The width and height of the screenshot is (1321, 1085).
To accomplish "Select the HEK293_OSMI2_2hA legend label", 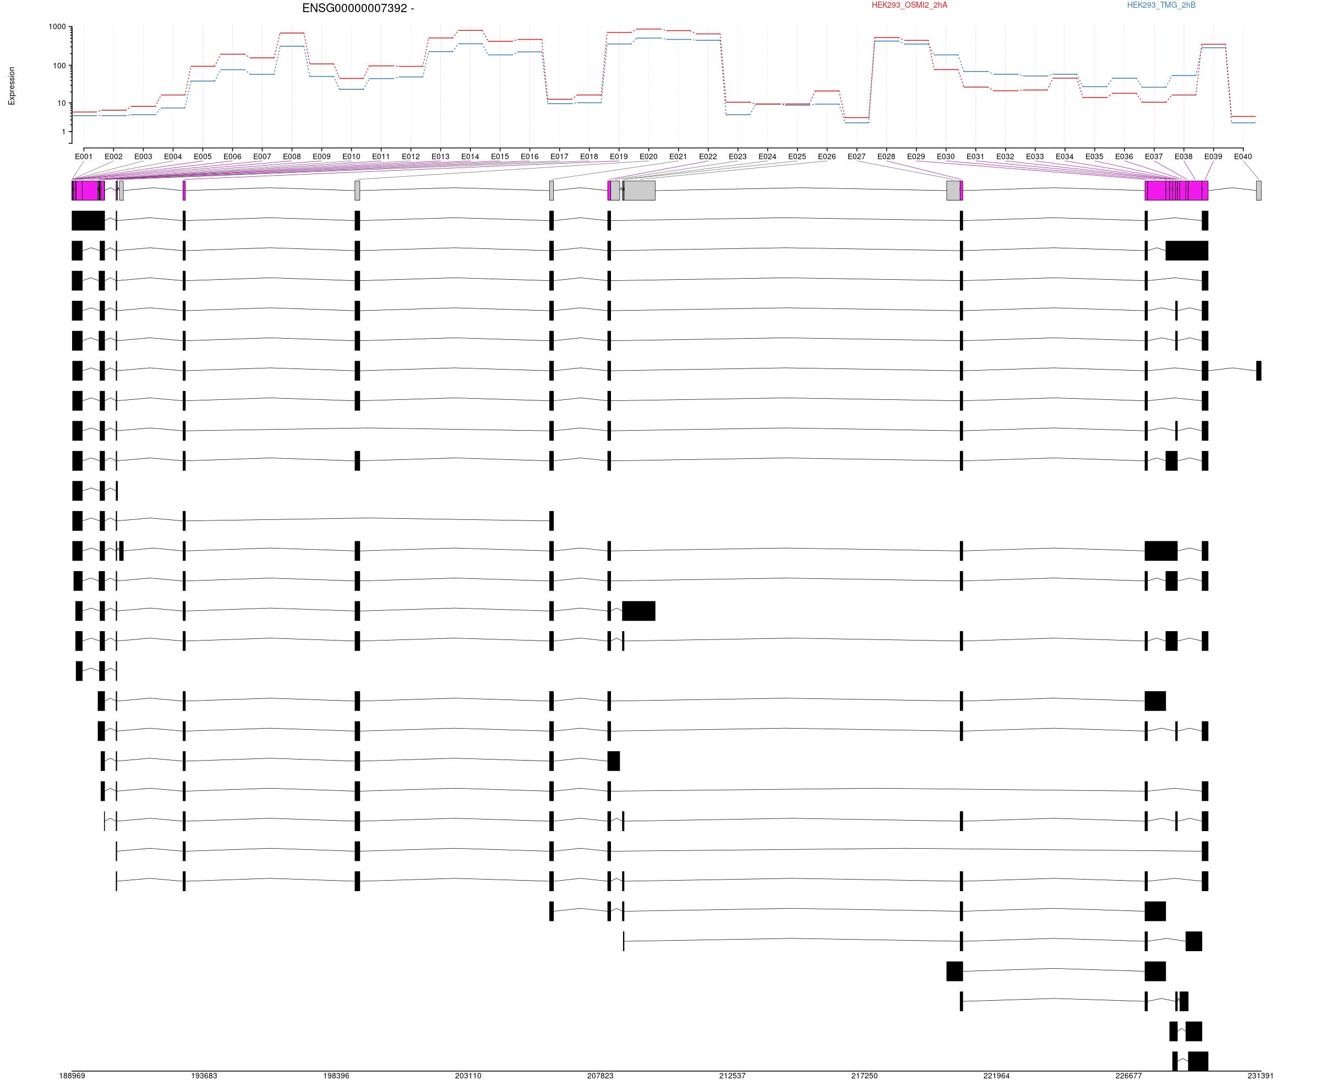I will [909, 5].
